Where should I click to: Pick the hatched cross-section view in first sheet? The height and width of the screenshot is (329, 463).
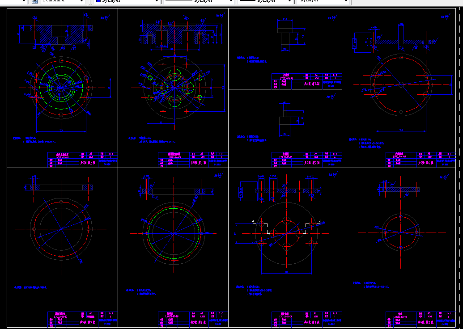pyautogui.click(x=61, y=35)
